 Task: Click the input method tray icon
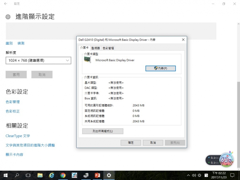206,175
